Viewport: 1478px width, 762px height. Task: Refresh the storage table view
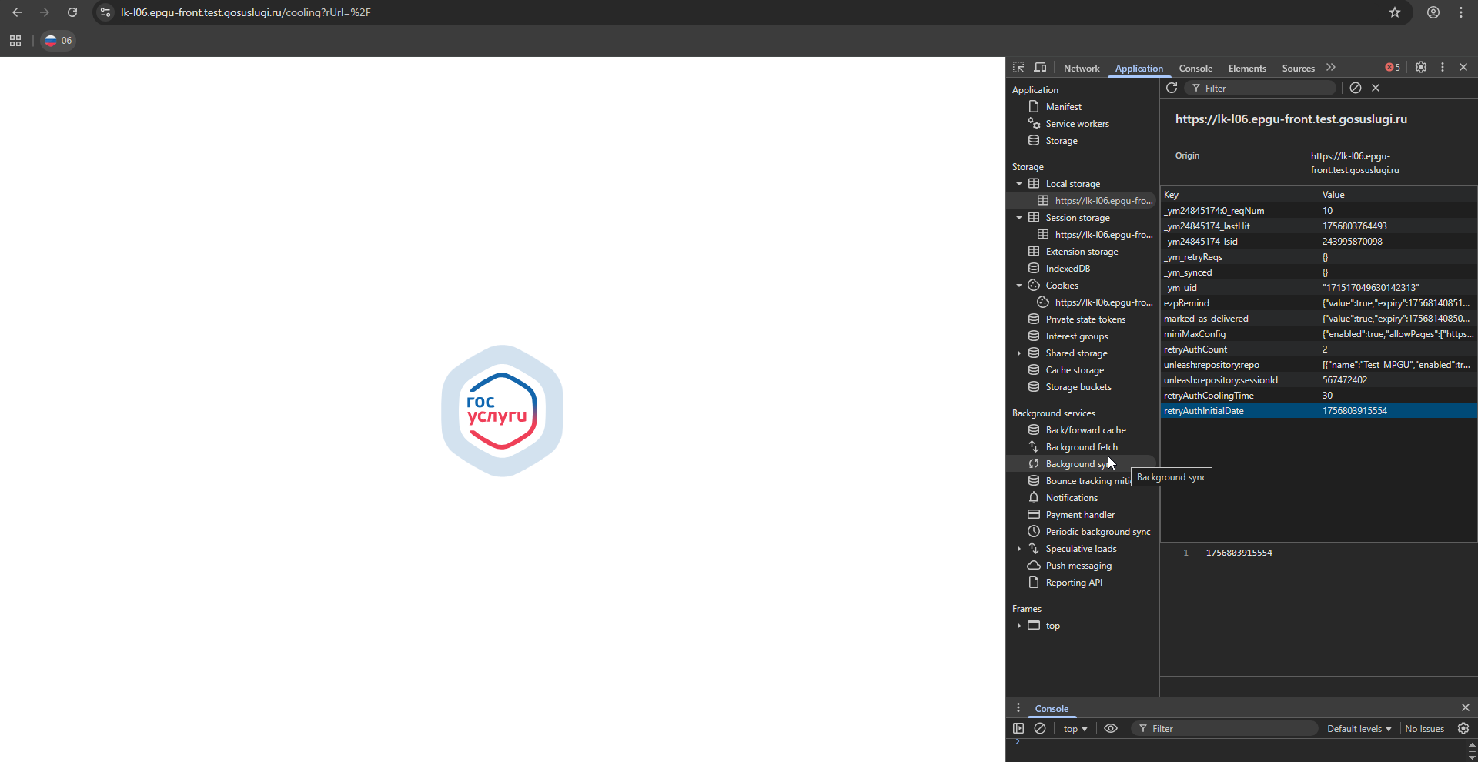(1172, 88)
